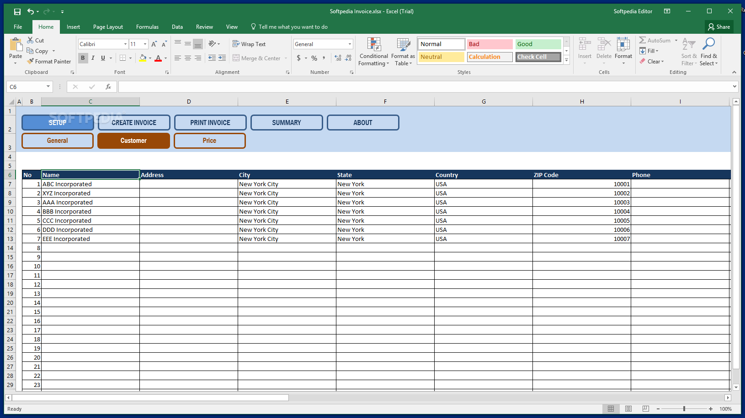This screenshot has width=745, height=418.
Task: Click the Increase Decimal icon
Action: 338,58
